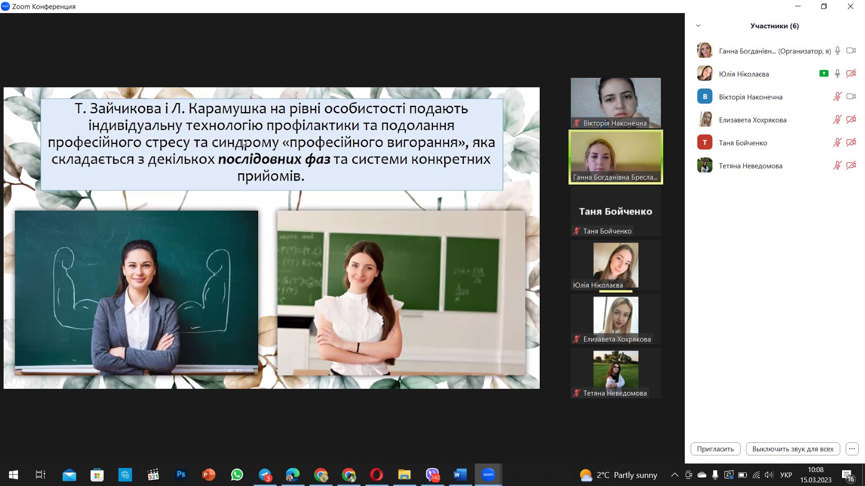The height and width of the screenshot is (486, 865).
Task: Click the Пригласить button
Action: (x=715, y=449)
